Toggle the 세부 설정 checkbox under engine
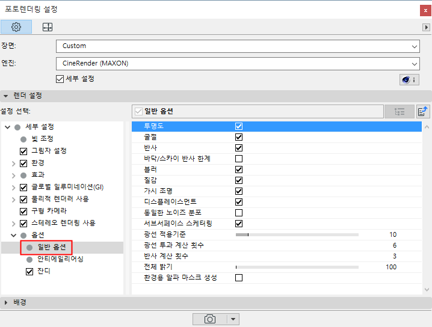 [x=60, y=79]
